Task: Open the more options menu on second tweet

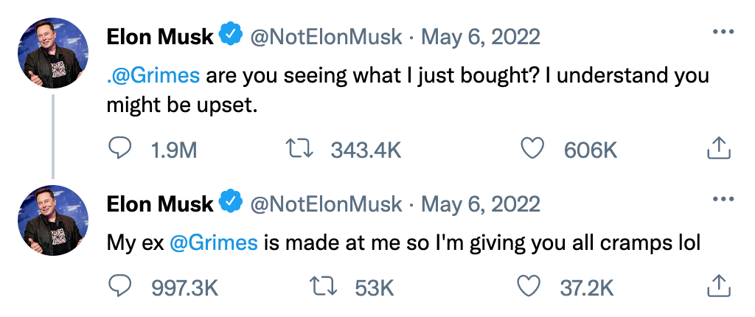Action: tap(723, 198)
